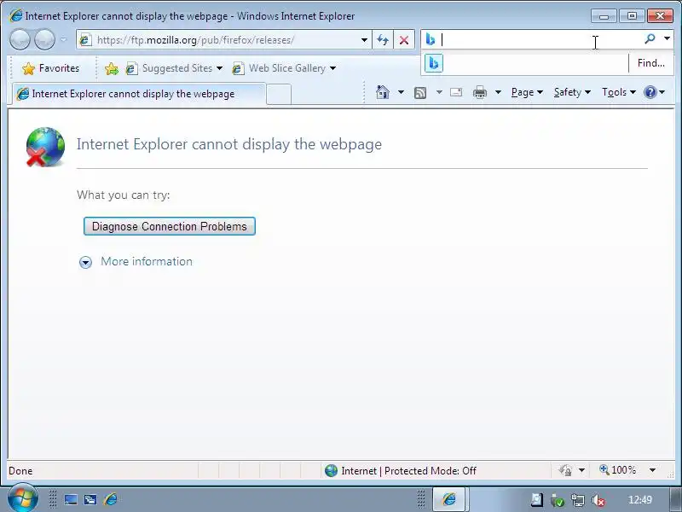This screenshot has width=682, height=512.
Task: Click the Windows Start orb
Action: point(22,497)
